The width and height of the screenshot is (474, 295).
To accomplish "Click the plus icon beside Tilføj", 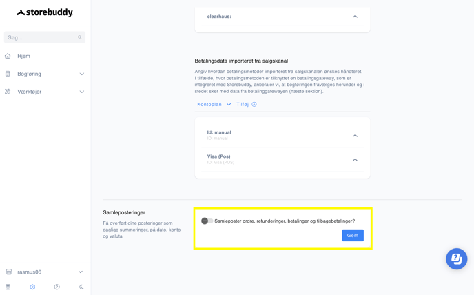I will [x=254, y=104].
